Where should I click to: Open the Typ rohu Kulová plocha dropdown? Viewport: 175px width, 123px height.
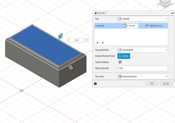coord(142,77)
